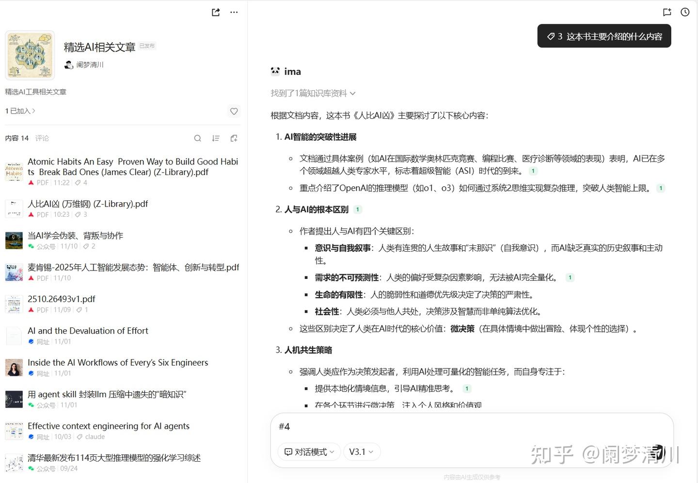Switch to the 评论 tab
The image size is (698, 483).
[x=42, y=138]
